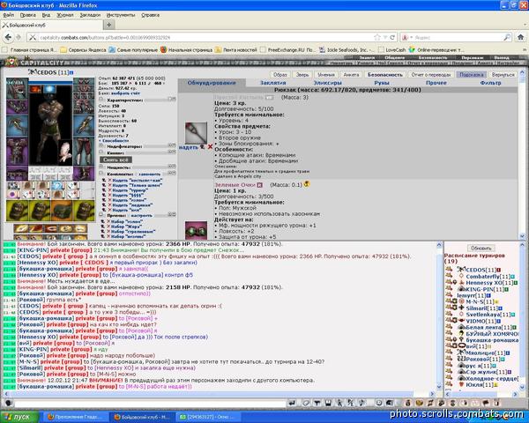
Task: Switch to the Эликсиры tab
Action: [328, 83]
